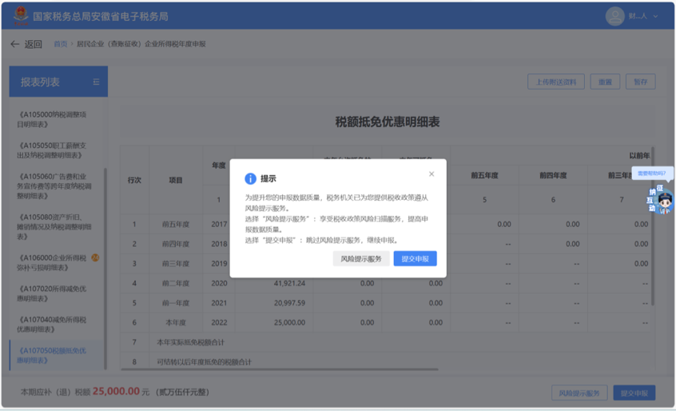The width and height of the screenshot is (676, 411).
Task: Collapse the 报表列表 menu icon
Action: 96,82
